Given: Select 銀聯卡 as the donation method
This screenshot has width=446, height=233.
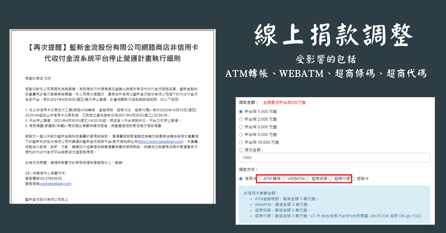Looking at the screenshot, I should point(353,178).
